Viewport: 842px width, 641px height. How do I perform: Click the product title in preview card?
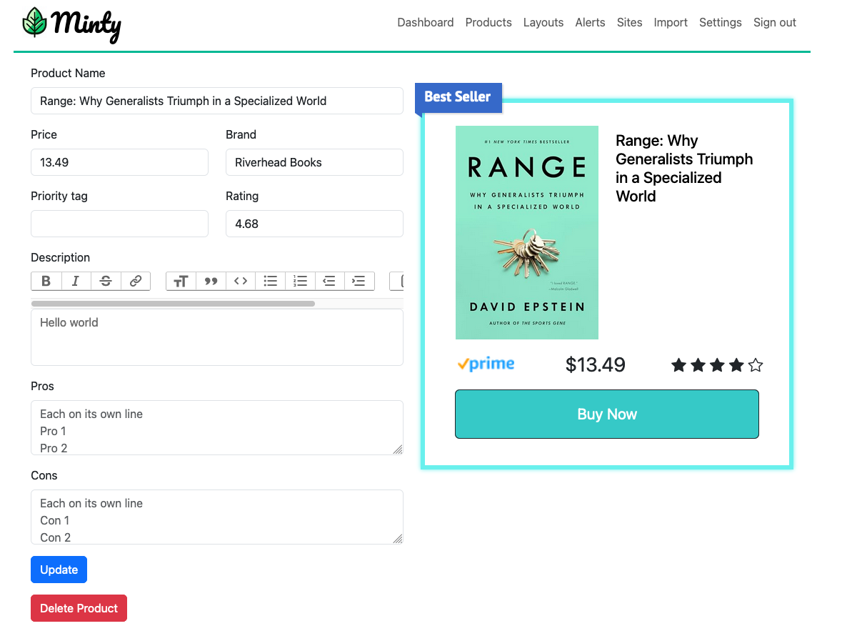point(684,168)
